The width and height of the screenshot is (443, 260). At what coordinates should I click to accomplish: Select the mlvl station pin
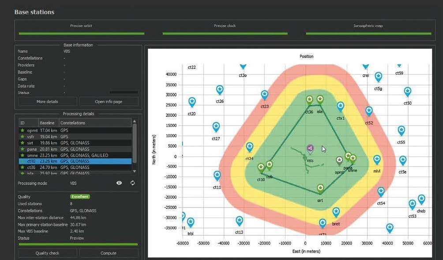(x=377, y=160)
